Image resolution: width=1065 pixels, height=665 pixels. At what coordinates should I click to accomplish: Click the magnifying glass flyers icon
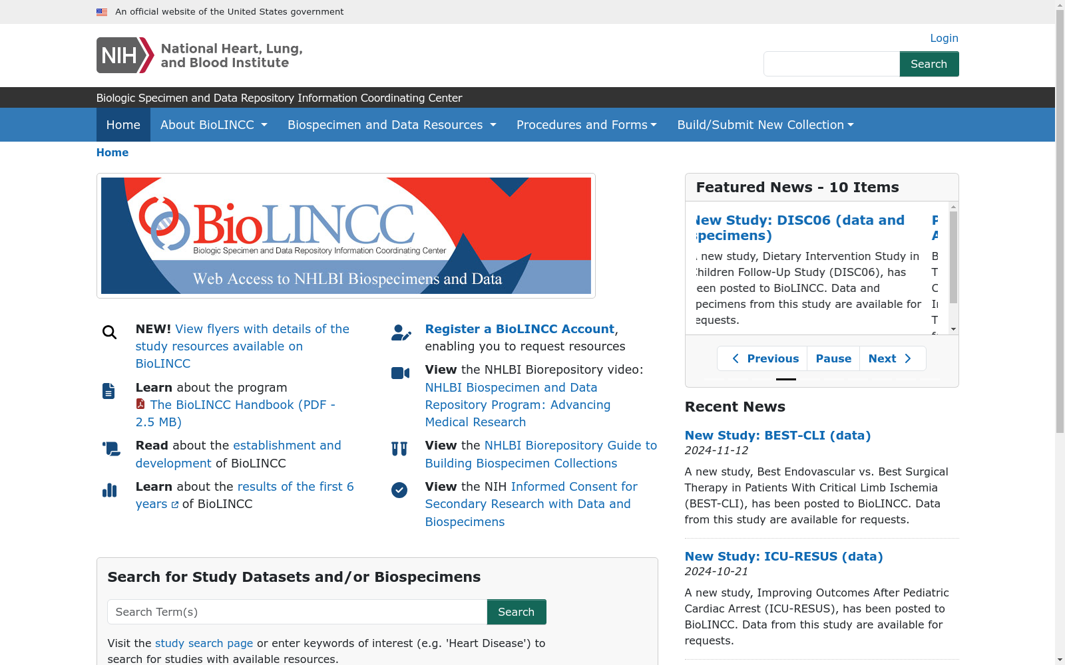[109, 332]
